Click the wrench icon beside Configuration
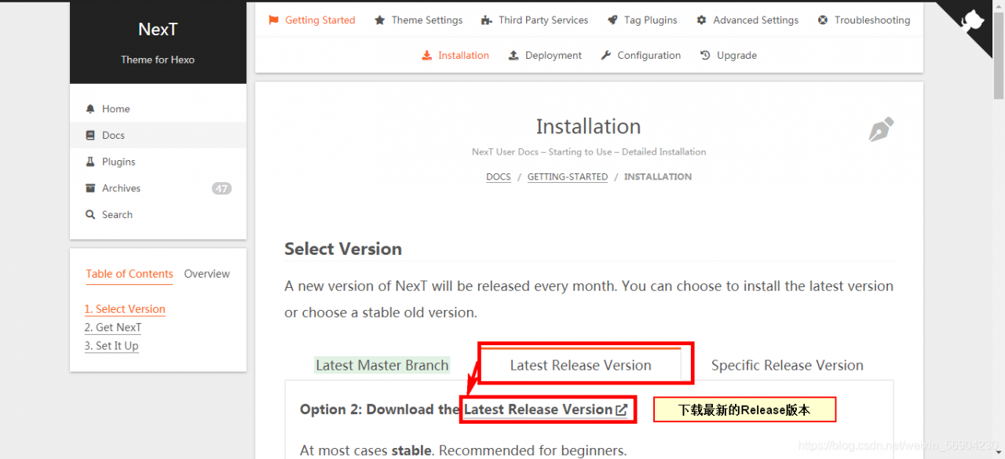Screen dimensions: 1005x459 (606, 56)
